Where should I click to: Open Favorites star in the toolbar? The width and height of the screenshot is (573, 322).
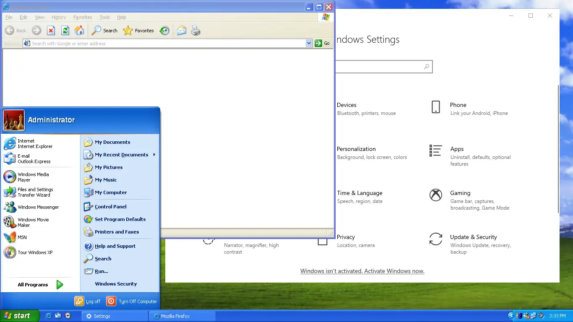pos(138,31)
